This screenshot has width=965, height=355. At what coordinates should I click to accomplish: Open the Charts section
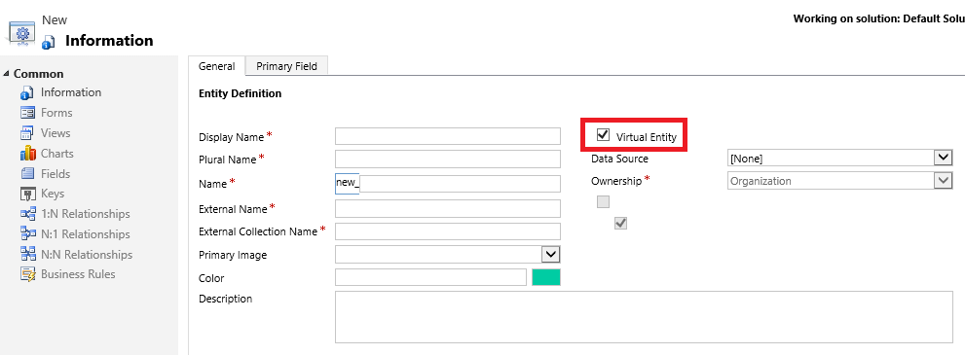(x=57, y=153)
